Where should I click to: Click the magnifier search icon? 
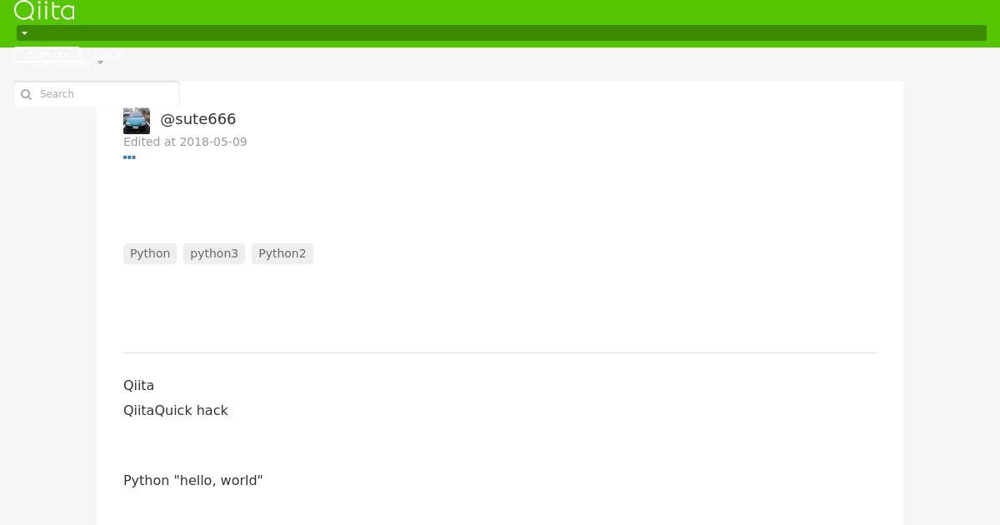coord(26,94)
